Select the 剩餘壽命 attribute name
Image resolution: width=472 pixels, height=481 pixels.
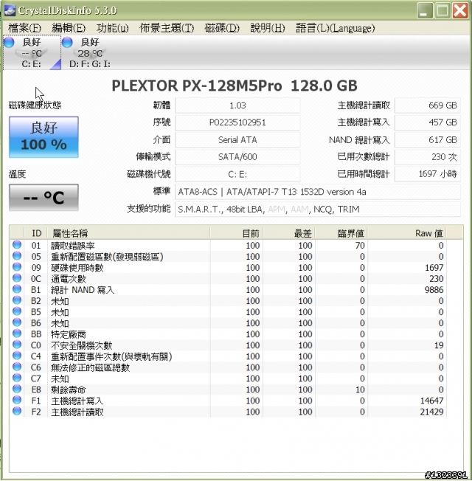click(68, 390)
